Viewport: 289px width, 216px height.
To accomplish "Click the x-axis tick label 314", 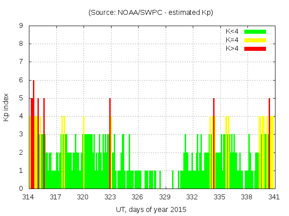I will (x=28, y=197).
